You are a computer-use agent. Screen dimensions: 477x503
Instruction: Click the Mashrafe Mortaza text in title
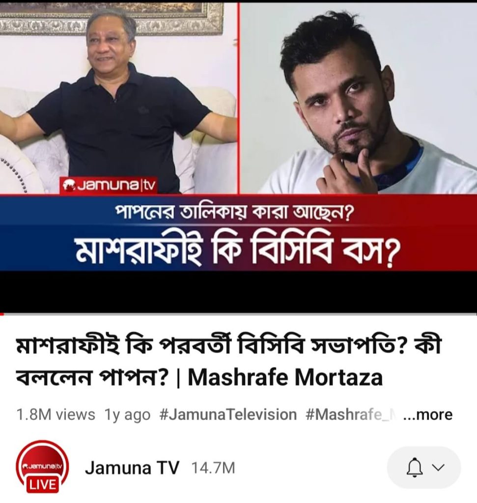285,378
